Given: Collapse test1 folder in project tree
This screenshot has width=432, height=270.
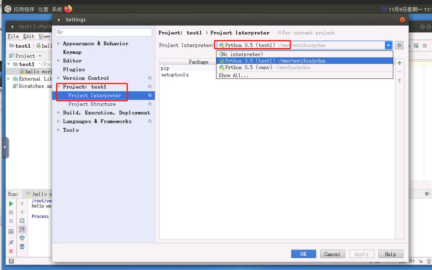Looking at the screenshot, I should [8, 64].
